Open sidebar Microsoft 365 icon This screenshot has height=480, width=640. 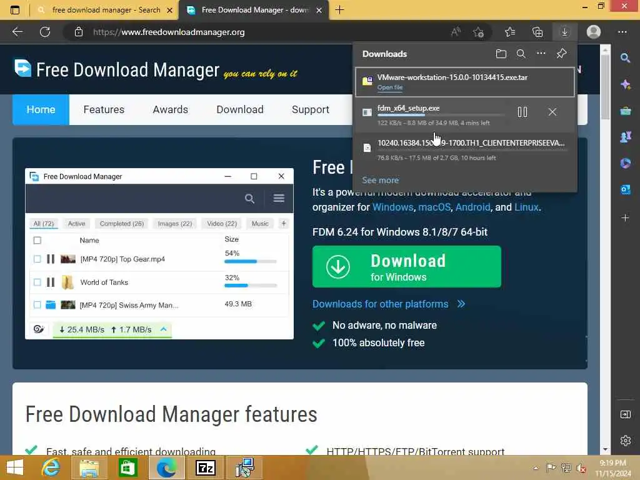coord(625,163)
